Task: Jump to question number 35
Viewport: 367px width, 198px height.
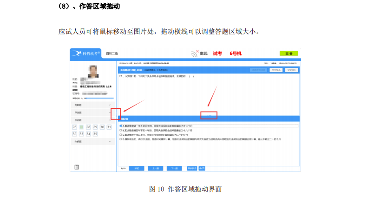Action: 95,134
